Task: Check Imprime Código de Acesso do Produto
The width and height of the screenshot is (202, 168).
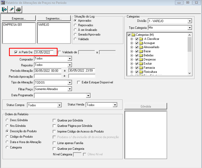Action: pyautogui.click(x=54, y=131)
